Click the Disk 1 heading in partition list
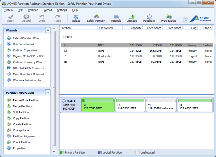216x157 pixels. point(68,37)
